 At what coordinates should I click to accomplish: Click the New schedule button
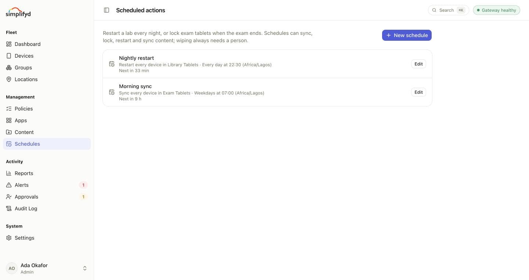(407, 35)
